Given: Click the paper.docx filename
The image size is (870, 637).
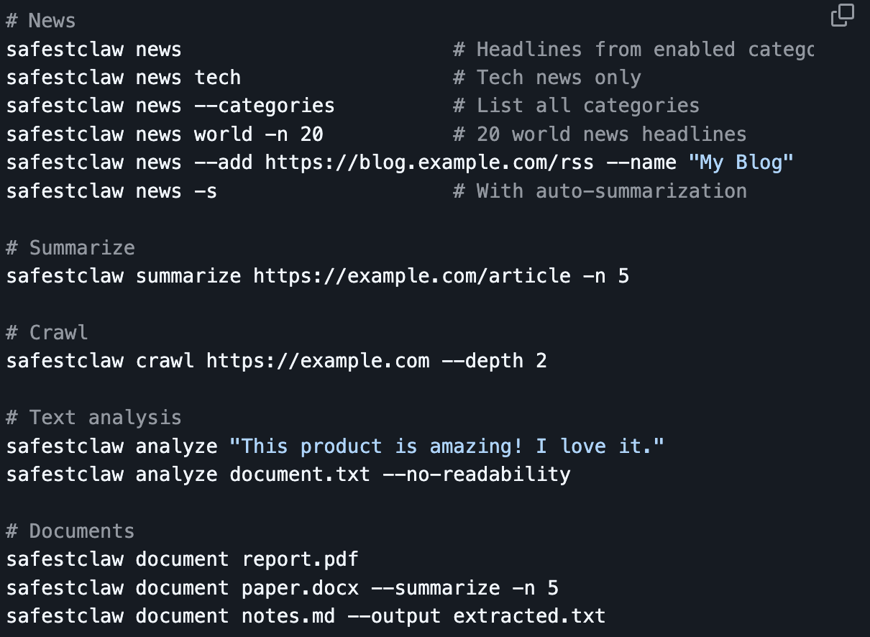Looking at the screenshot, I should 300,588.
